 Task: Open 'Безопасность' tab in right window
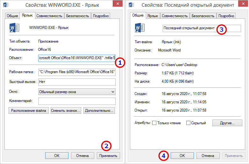point(203,16)
